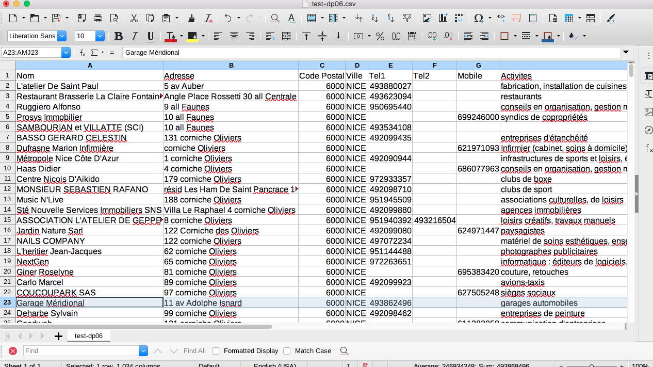Sort rows with the Sort icon
The width and height of the screenshot is (653, 367).
[x=359, y=19]
